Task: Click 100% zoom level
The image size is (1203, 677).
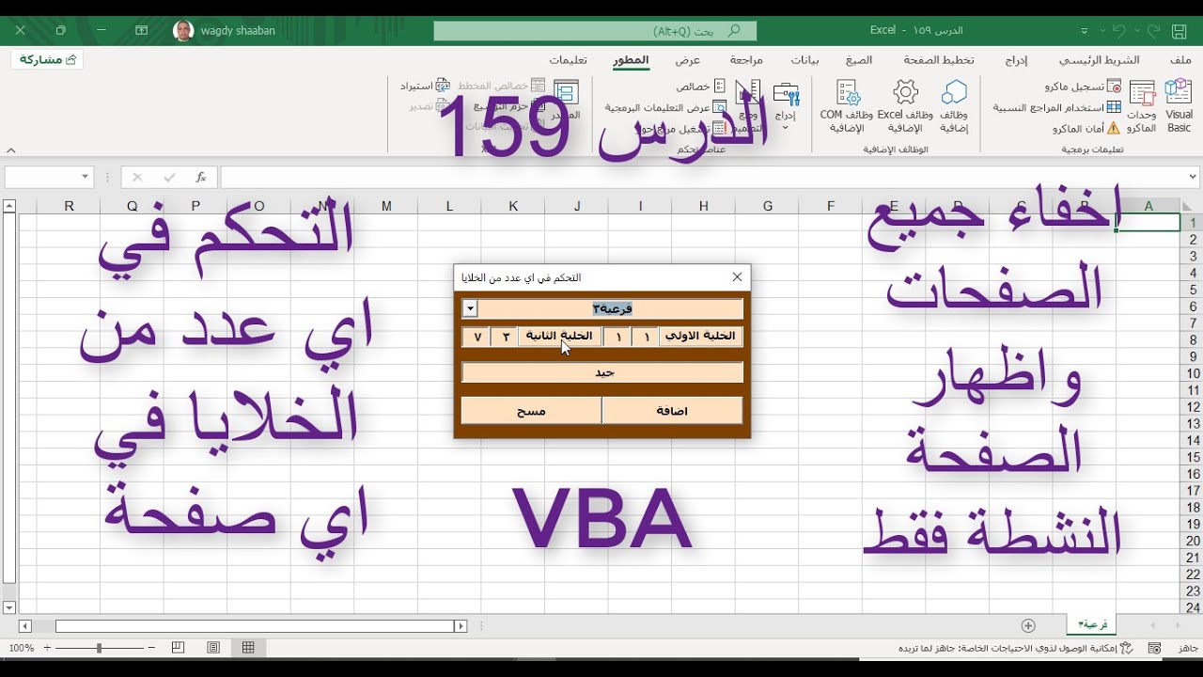Action: pyautogui.click(x=21, y=648)
